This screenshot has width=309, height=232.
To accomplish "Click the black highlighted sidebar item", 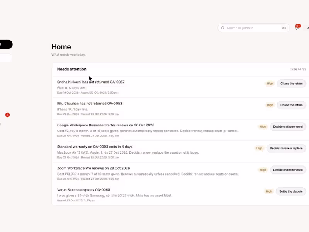I will pos(6,44).
